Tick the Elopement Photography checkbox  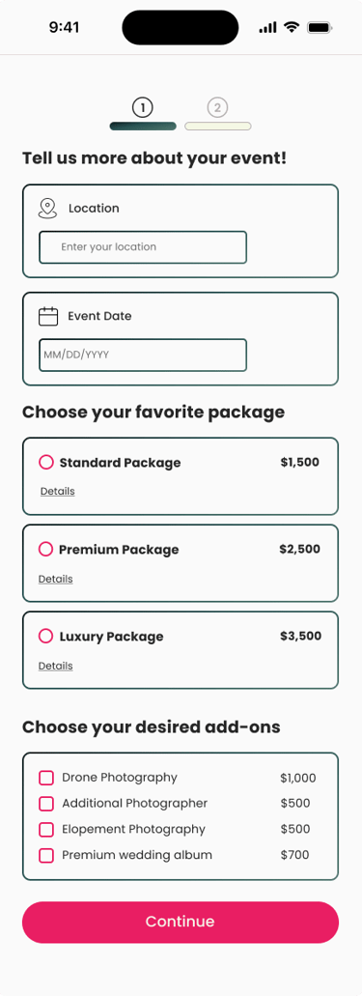click(46, 830)
